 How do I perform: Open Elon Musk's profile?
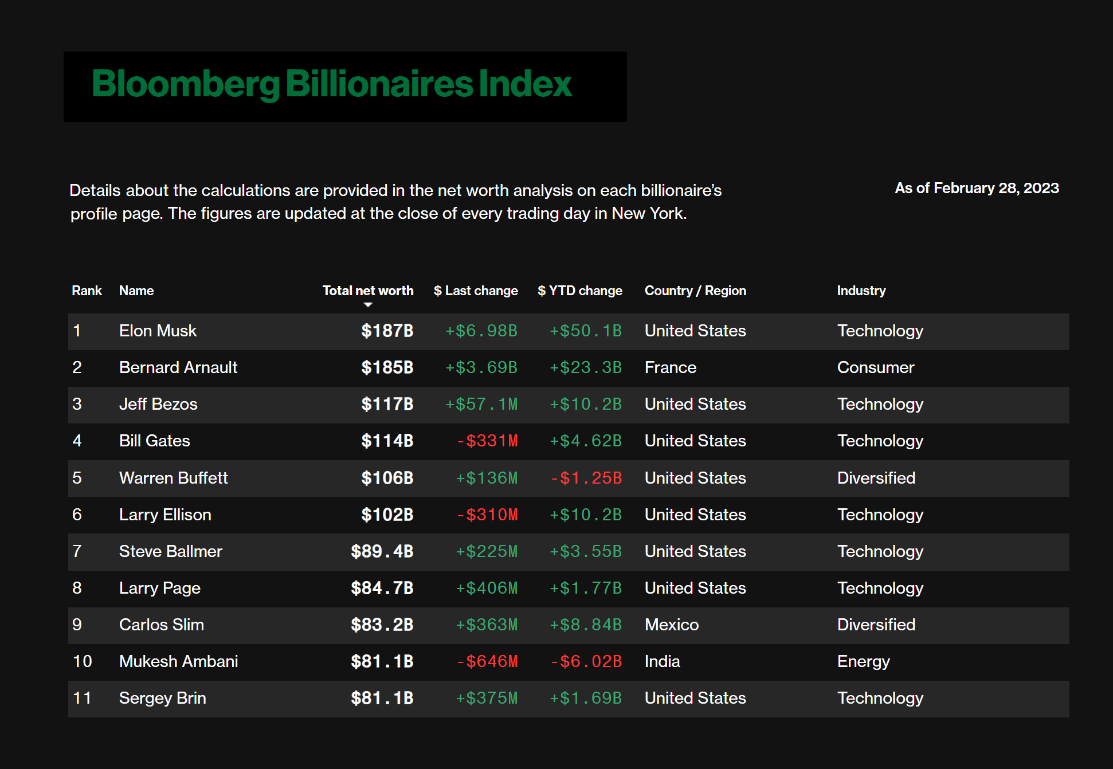click(x=158, y=331)
